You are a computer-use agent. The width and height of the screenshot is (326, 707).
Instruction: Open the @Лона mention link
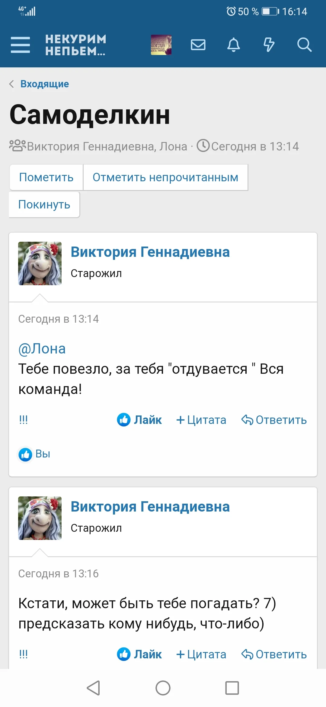pyautogui.click(x=42, y=348)
